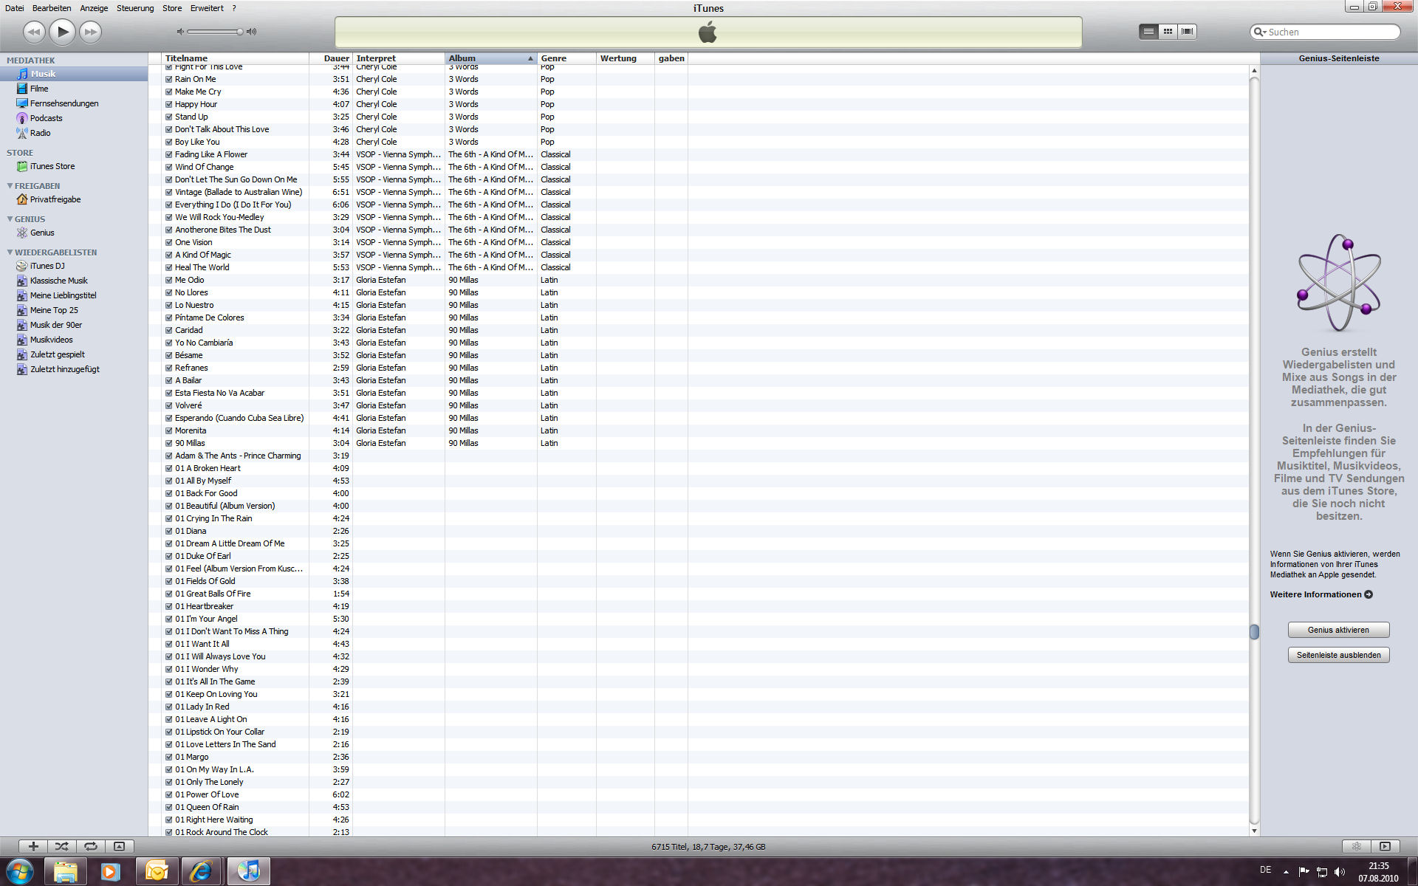Open Internet Explorer from the taskbar
The height and width of the screenshot is (886, 1418).
(201, 871)
